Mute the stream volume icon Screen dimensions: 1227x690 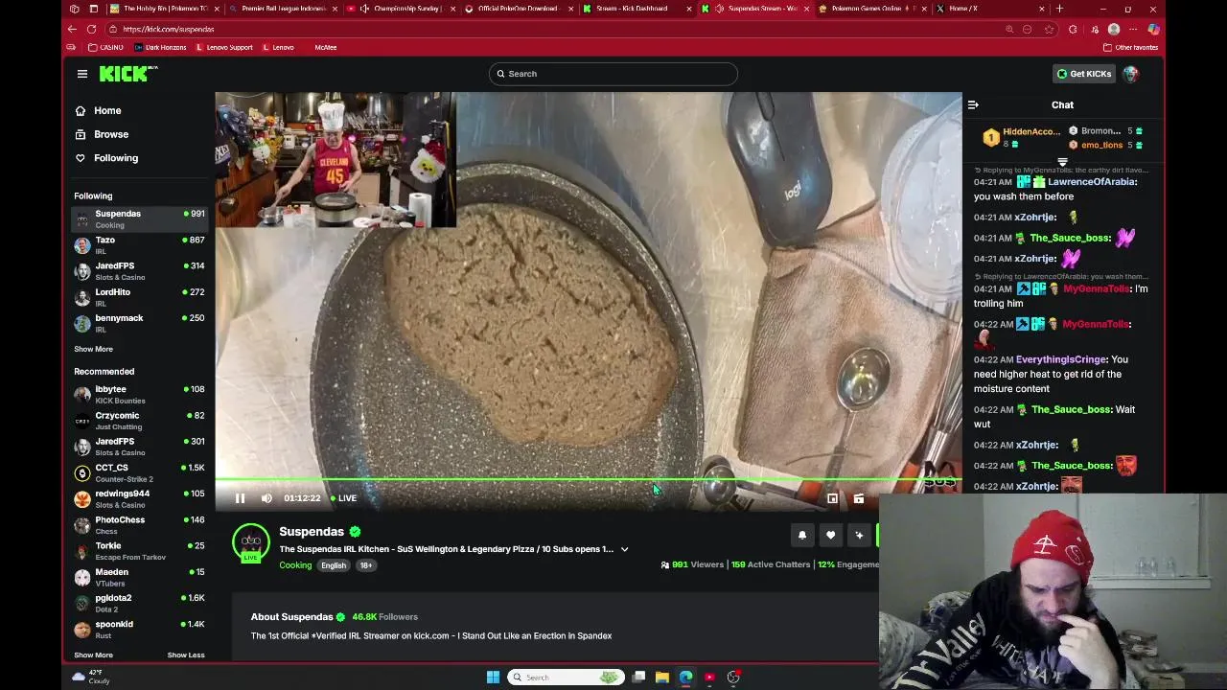pyautogui.click(x=266, y=498)
